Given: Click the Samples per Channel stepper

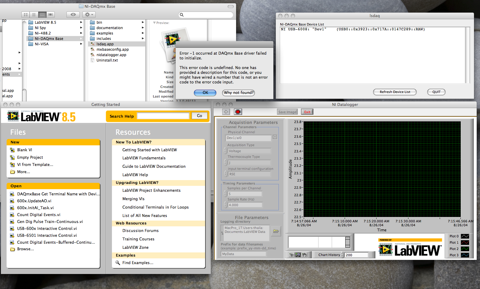Looking at the screenshot, I should [x=226, y=194].
